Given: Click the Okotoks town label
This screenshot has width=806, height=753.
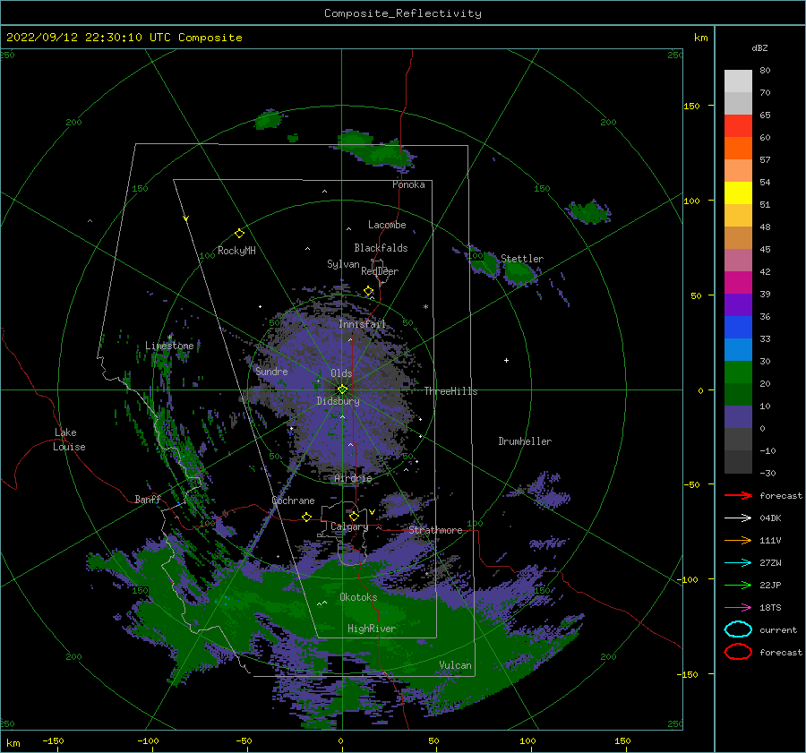Looking at the screenshot, I should coord(358,597).
